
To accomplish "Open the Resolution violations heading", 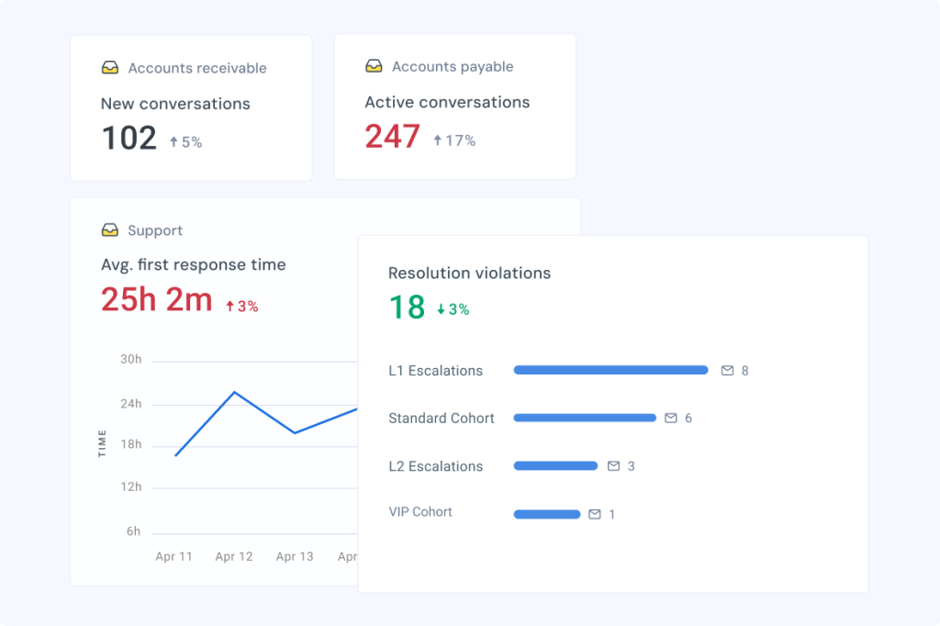I will [x=469, y=274].
